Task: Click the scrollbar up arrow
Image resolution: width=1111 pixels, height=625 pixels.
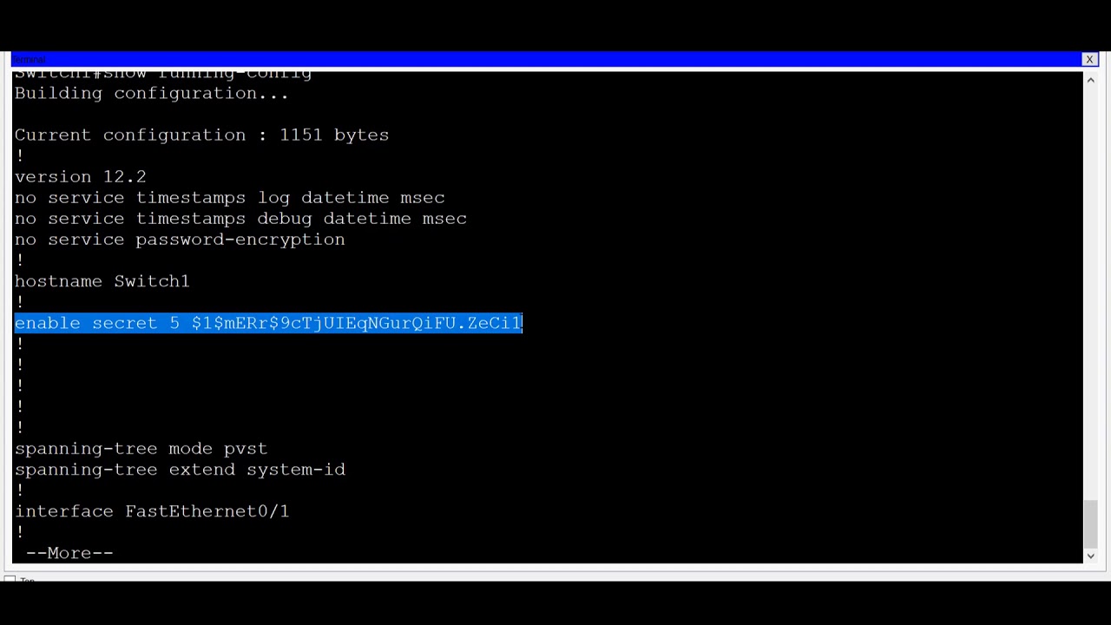Action: (1090, 79)
